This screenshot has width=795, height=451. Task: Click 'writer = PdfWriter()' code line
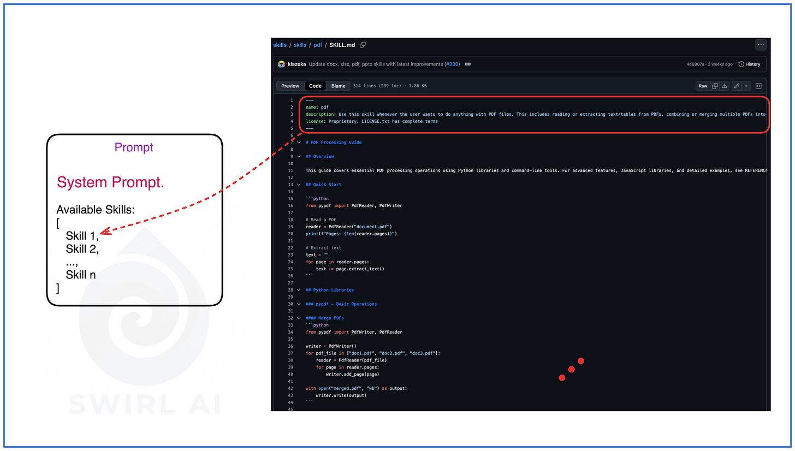pyautogui.click(x=331, y=346)
